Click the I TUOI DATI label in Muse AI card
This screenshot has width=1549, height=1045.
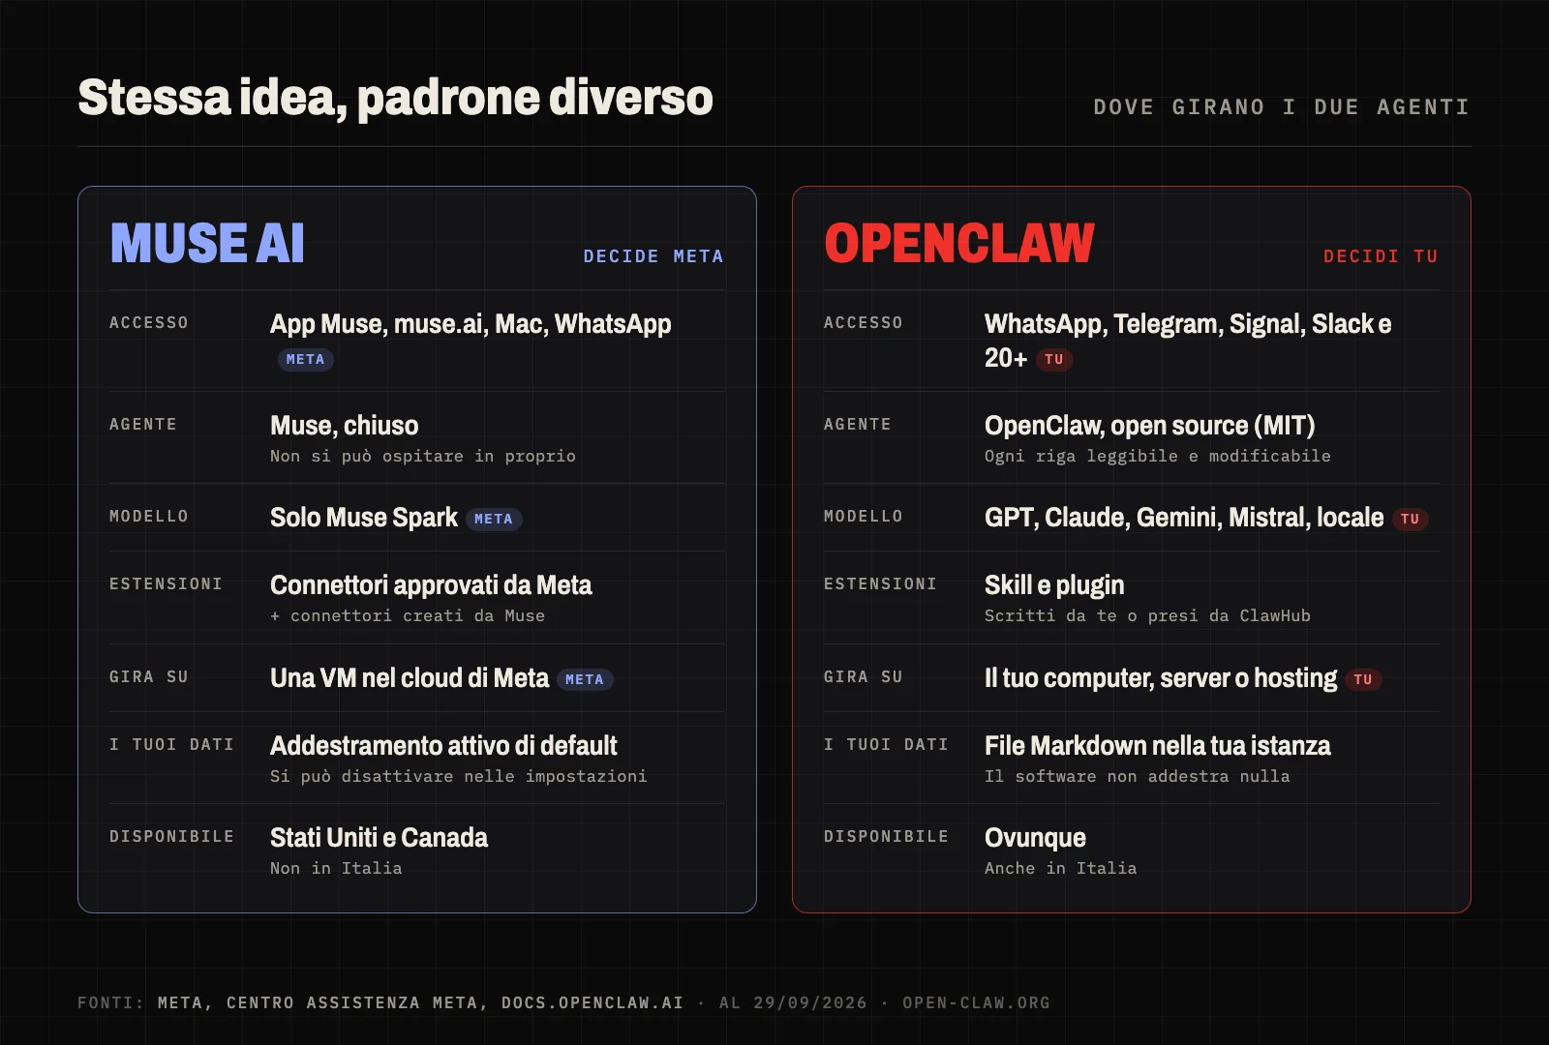pyautogui.click(x=171, y=744)
